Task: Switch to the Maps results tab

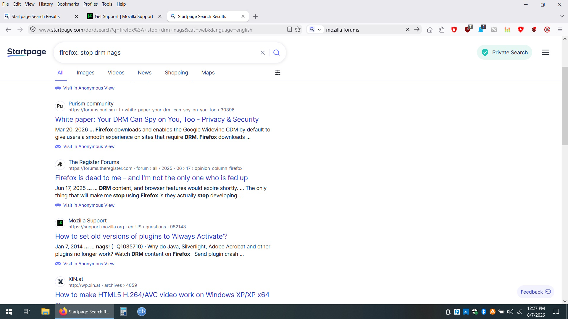Action: click(208, 73)
